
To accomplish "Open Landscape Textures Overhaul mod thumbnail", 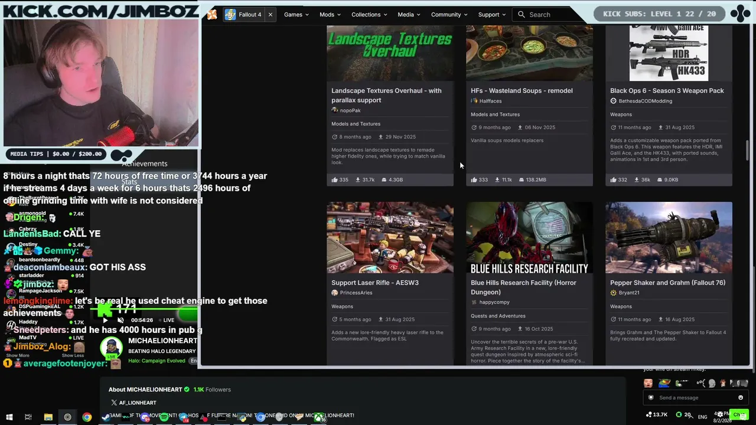I will point(390,53).
